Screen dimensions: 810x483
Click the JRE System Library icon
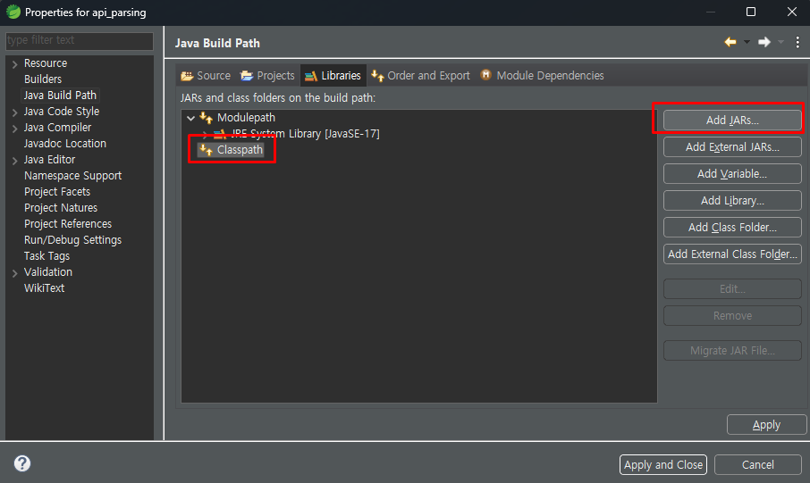coord(220,134)
